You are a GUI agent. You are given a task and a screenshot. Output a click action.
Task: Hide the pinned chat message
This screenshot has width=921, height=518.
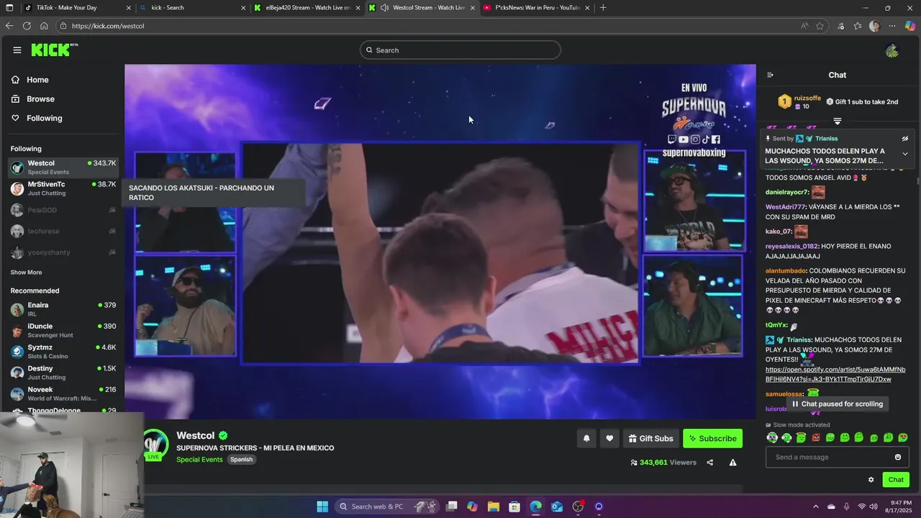coord(905,139)
